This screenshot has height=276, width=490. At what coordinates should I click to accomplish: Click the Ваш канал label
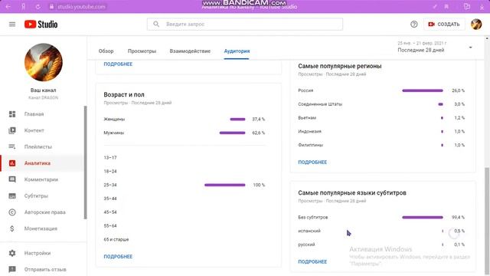tap(44, 90)
